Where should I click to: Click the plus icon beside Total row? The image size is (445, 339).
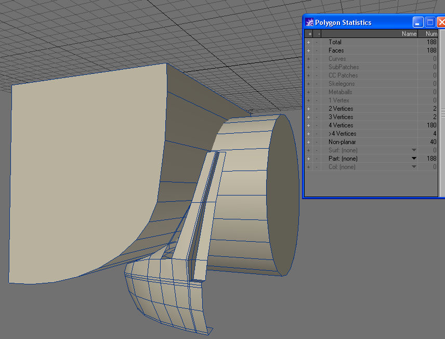coord(308,42)
